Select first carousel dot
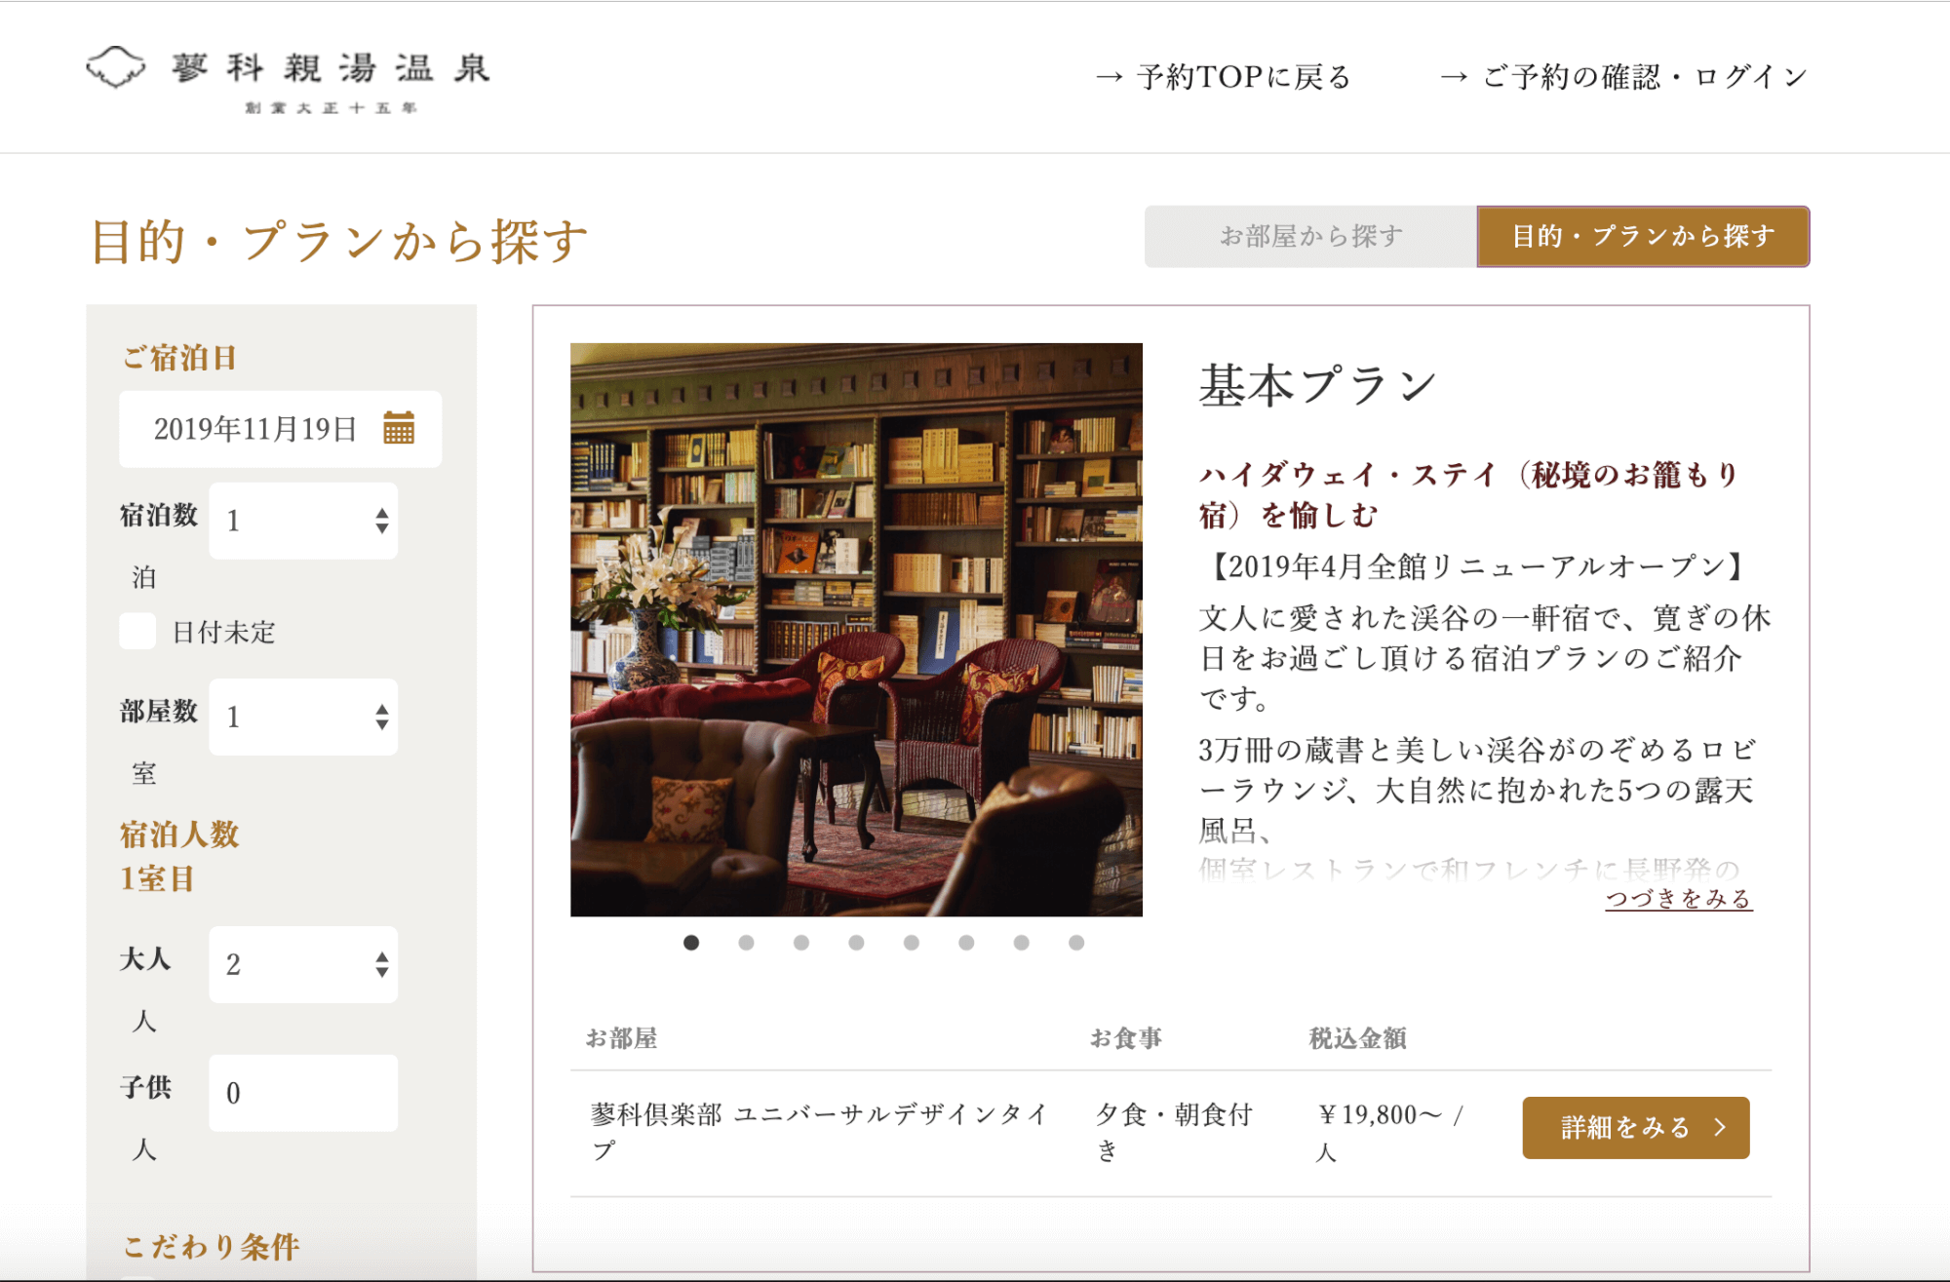 click(x=691, y=943)
